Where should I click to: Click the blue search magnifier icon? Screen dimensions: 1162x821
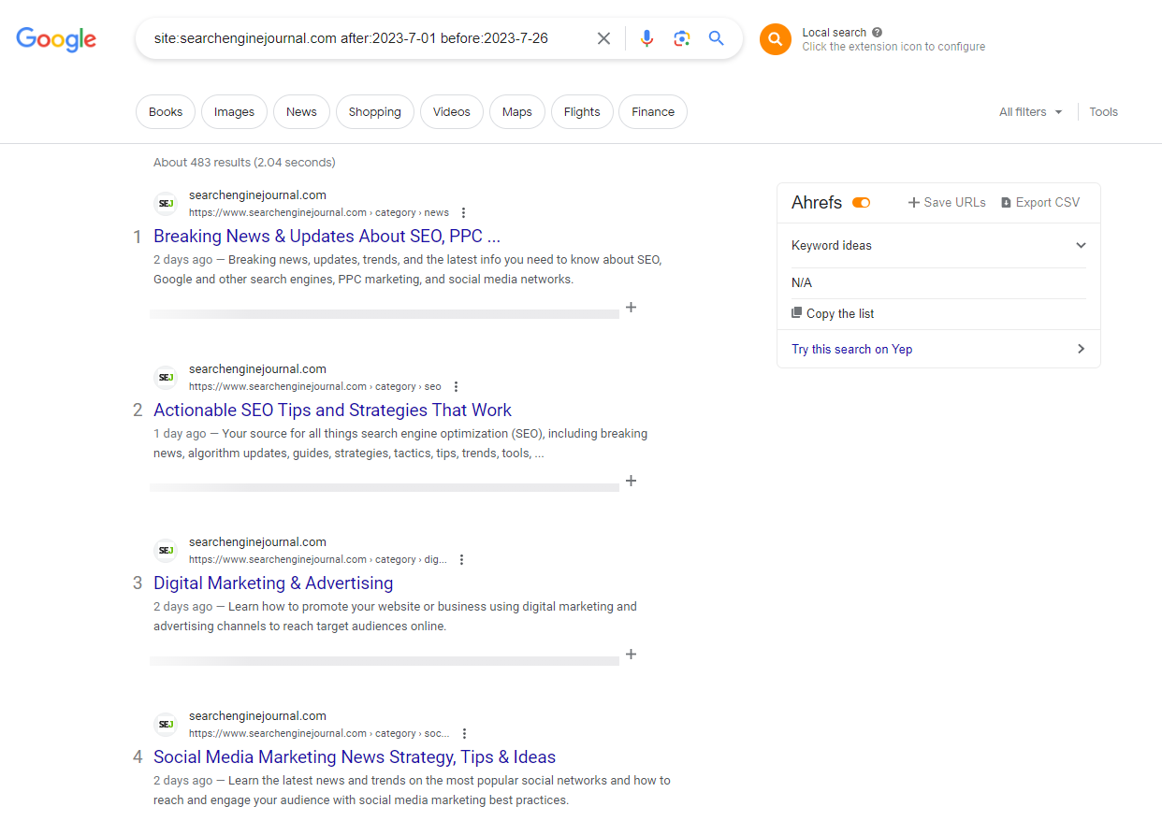coord(716,38)
